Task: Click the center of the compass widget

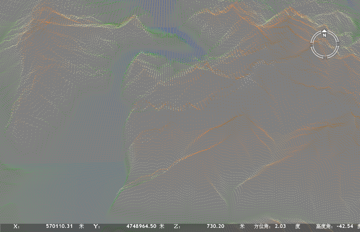Action: point(325,43)
